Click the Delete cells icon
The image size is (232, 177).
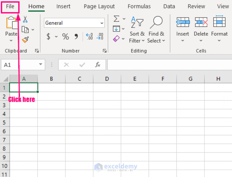[x=201, y=22]
